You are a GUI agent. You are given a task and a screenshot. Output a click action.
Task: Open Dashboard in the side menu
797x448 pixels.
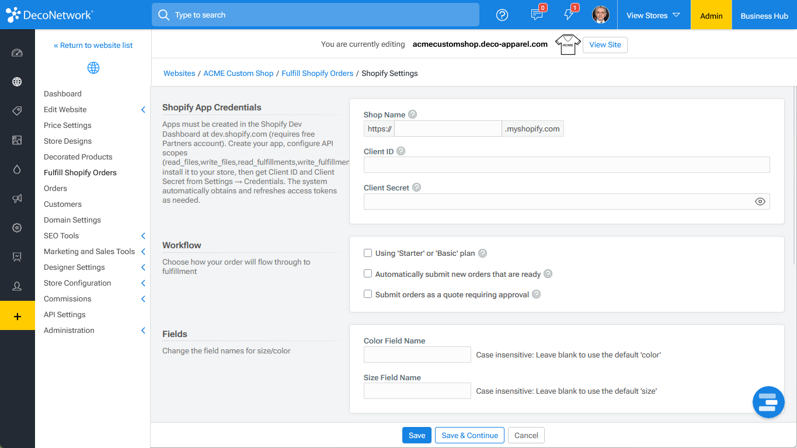click(62, 93)
